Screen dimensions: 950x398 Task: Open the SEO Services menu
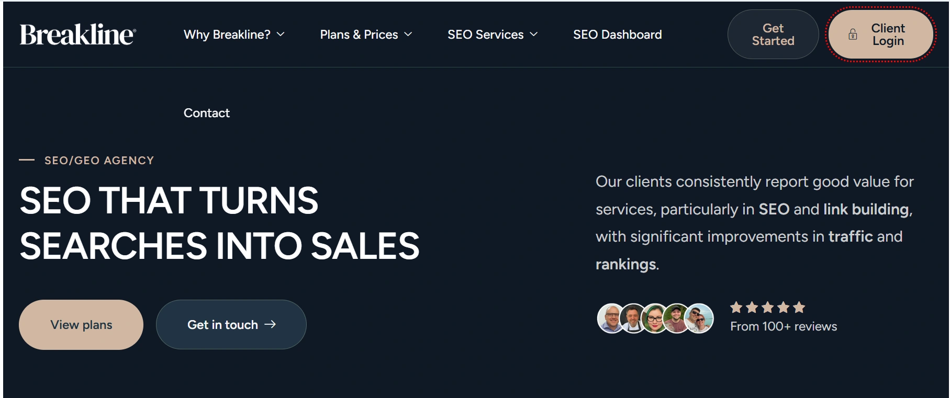[485, 35]
